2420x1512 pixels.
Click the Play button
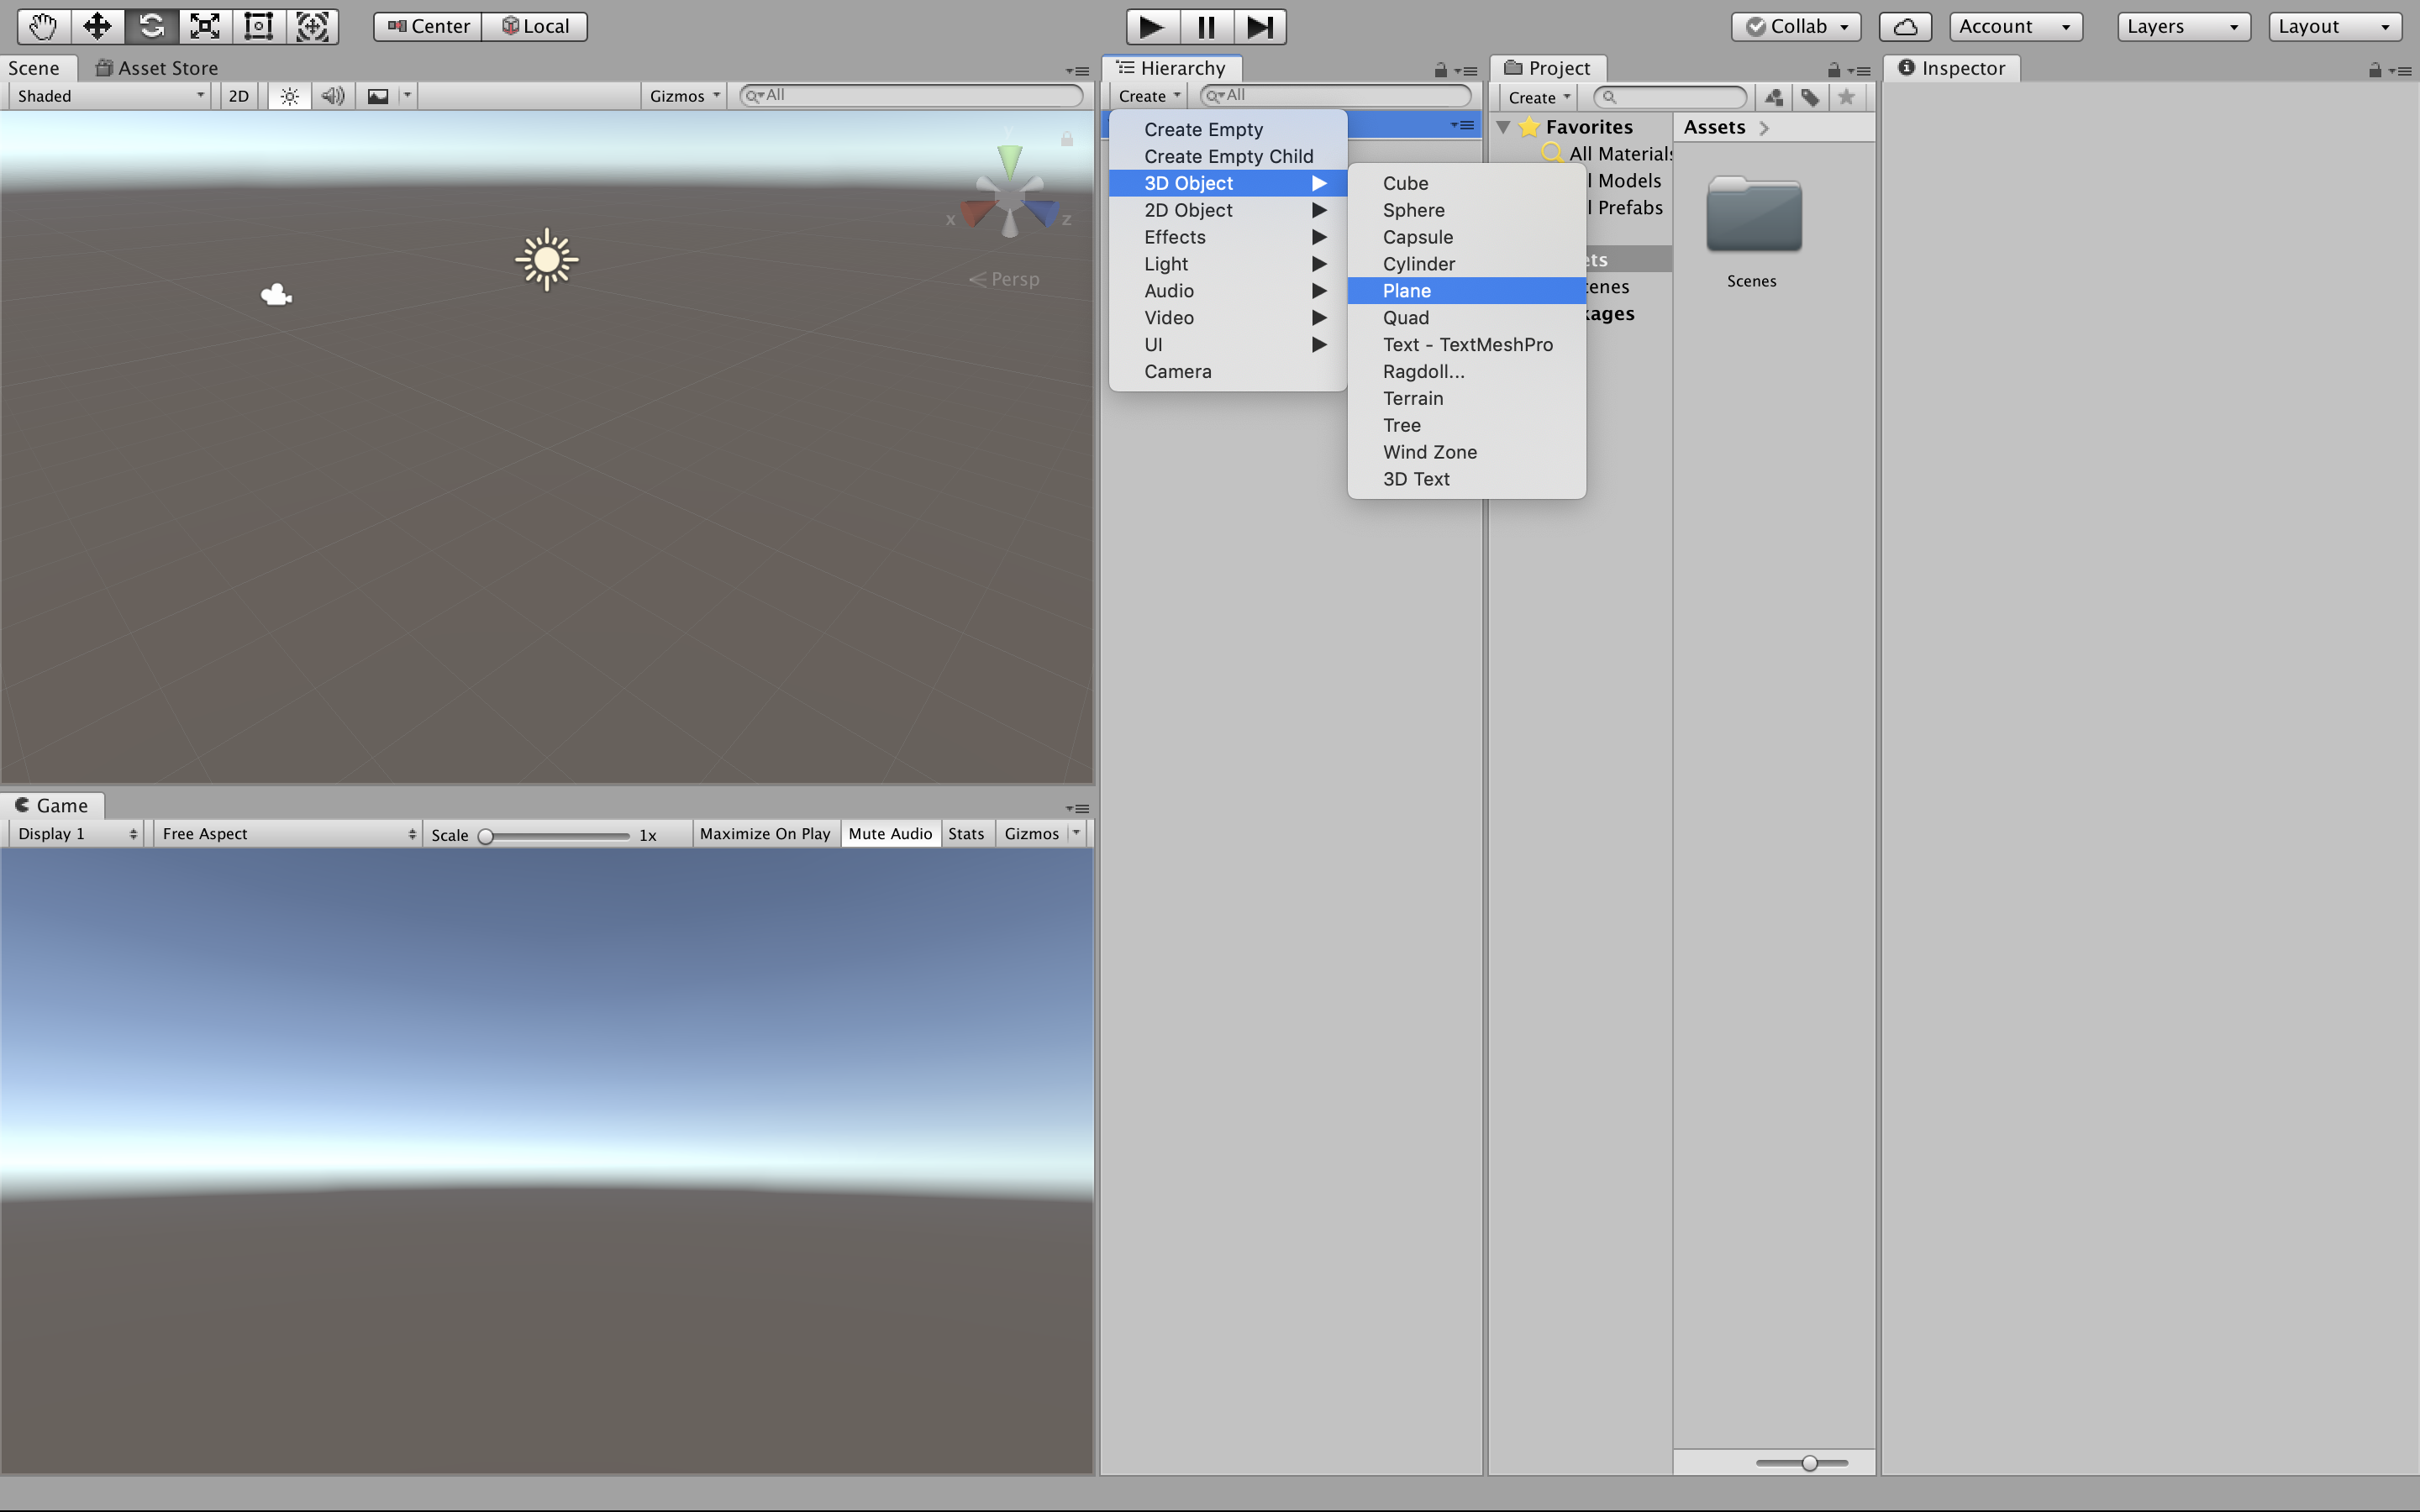click(1152, 27)
